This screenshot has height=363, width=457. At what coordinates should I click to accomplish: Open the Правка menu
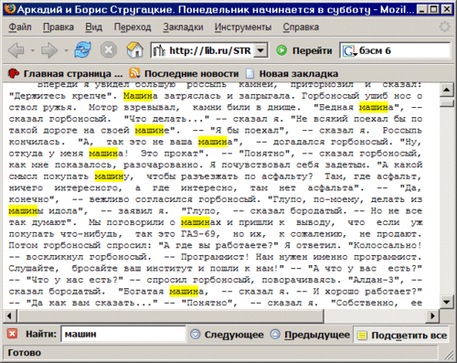(58, 27)
